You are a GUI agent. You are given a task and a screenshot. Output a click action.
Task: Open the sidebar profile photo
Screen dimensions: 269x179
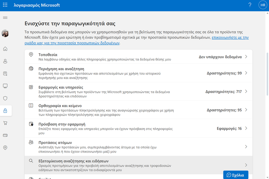5,33
